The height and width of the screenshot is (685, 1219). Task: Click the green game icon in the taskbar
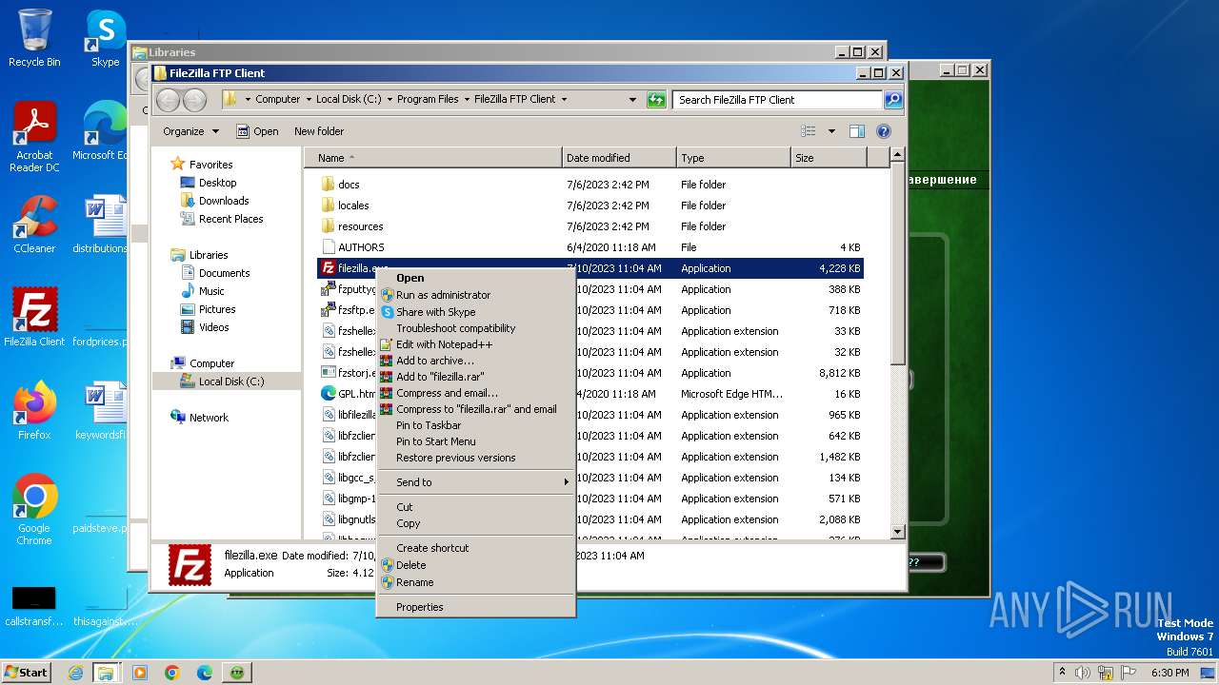pyautogui.click(x=236, y=673)
